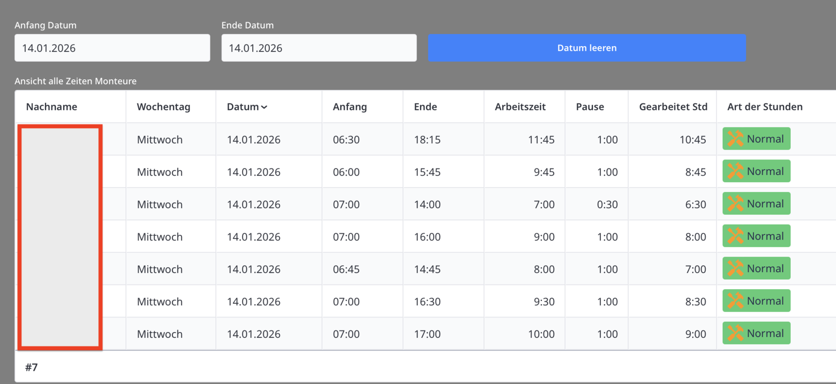Click tools icon in 17:00 end row
The height and width of the screenshot is (384, 836).
[x=735, y=333]
